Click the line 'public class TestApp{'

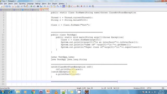point(64,35)
